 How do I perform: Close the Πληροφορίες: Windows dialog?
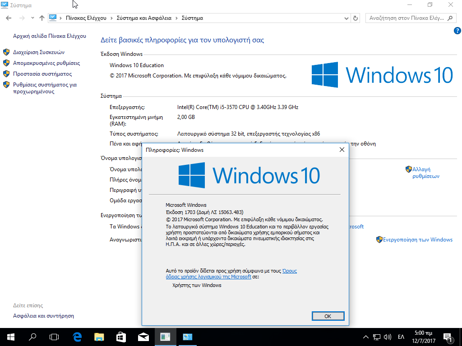pos(342,150)
